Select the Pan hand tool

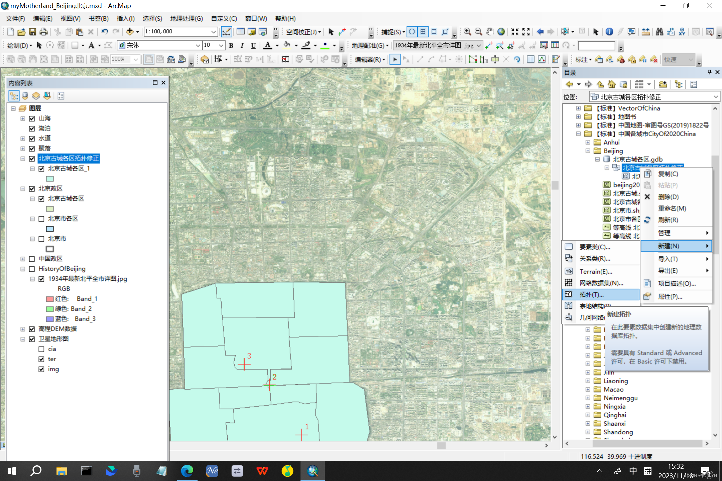click(490, 32)
